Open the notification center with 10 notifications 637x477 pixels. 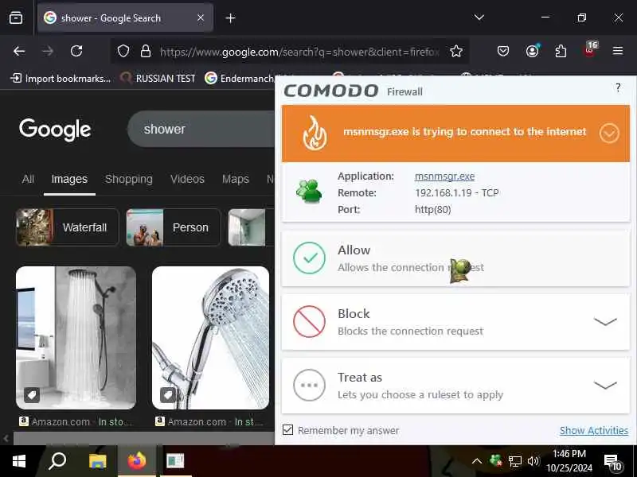612,463
